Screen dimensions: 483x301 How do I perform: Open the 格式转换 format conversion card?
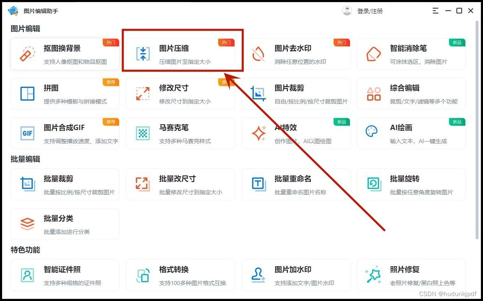tap(180, 275)
